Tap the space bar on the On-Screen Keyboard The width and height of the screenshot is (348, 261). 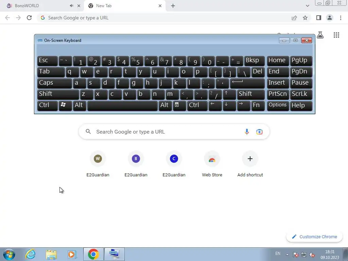[x=122, y=106]
